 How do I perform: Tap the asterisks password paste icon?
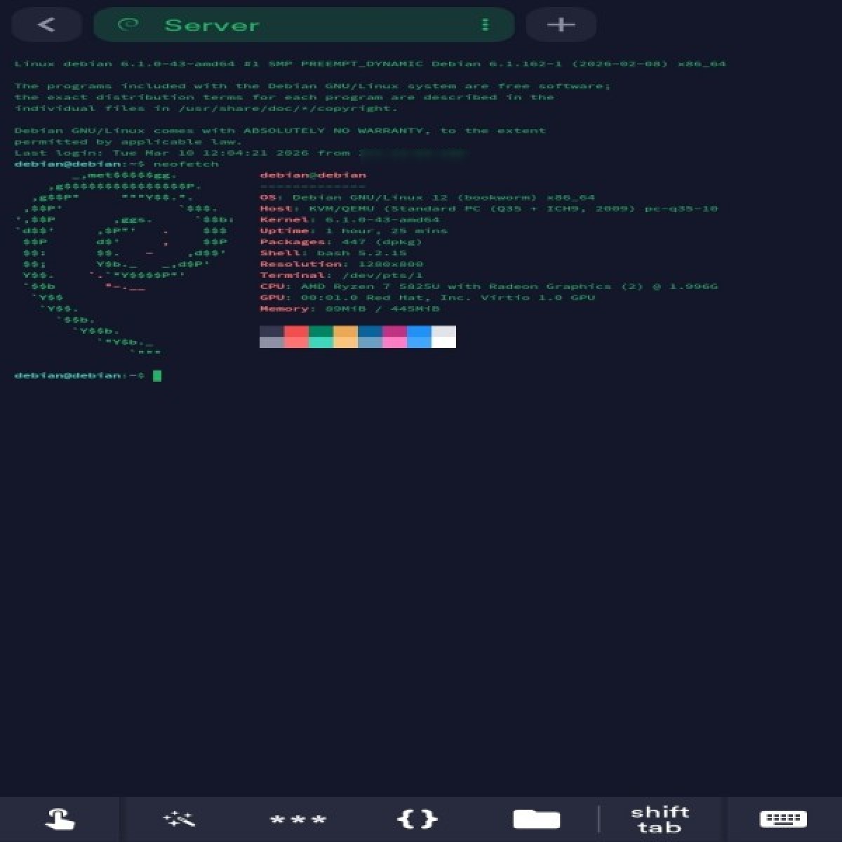[x=298, y=819]
